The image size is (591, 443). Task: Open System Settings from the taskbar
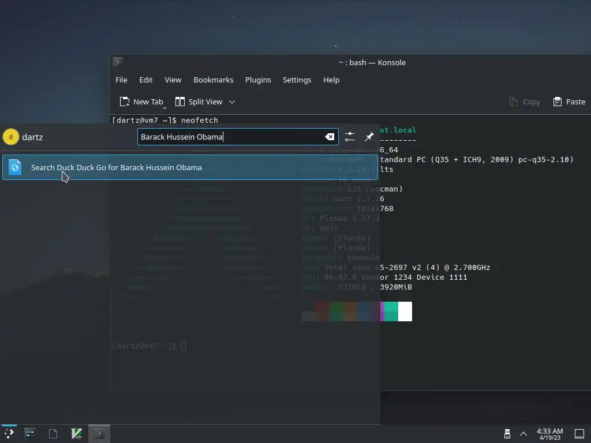(29, 434)
